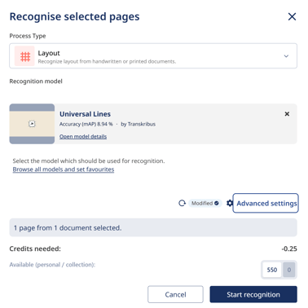Open the Process Type dropdown showing Layout
Viewport: 308px width, 308px height.
point(153,55)
